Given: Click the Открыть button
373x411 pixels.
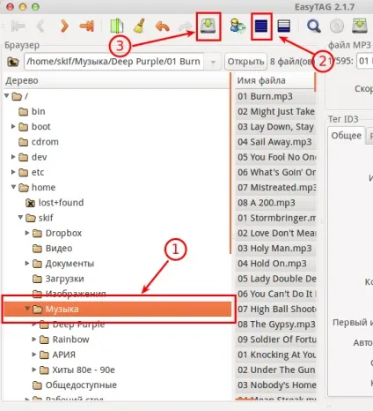Looking at the screenshot, I should click(x=245, y=62).
